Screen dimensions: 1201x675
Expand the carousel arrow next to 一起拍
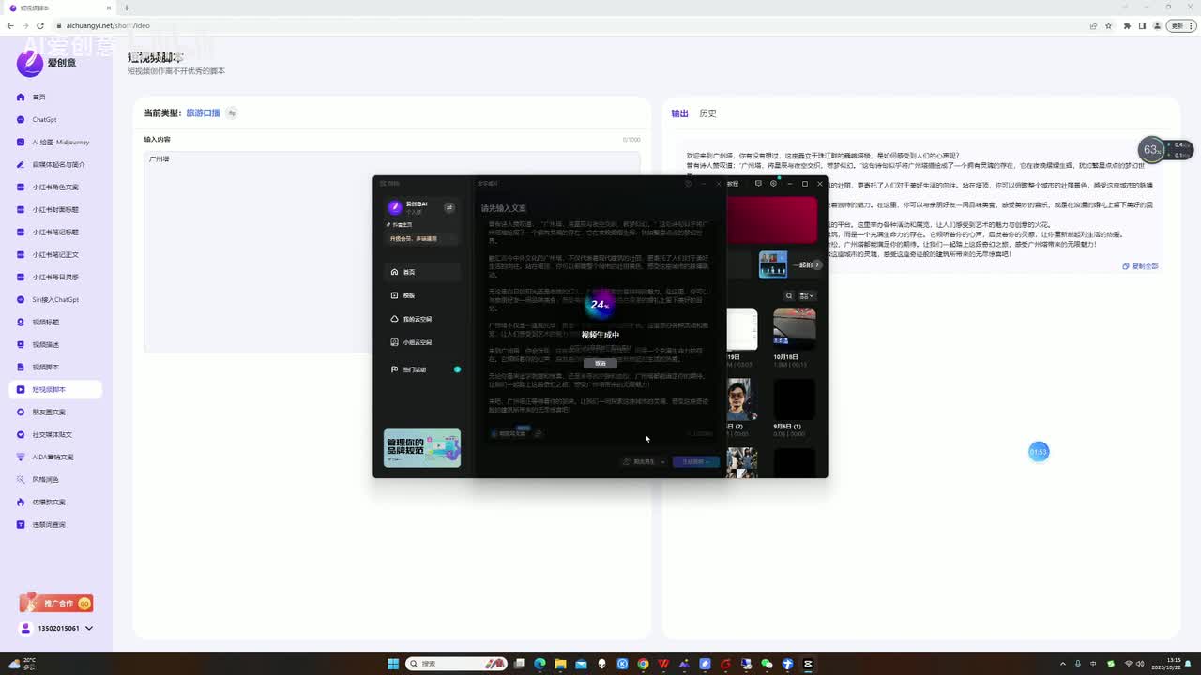[817, 265]
